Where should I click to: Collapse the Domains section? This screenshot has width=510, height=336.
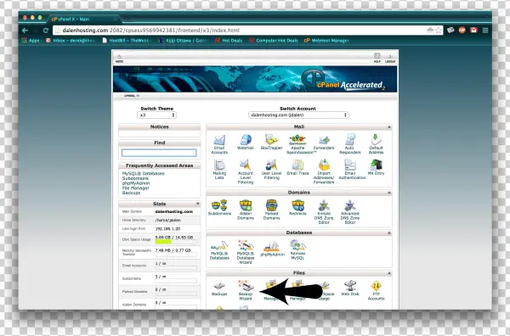[389, 193]
